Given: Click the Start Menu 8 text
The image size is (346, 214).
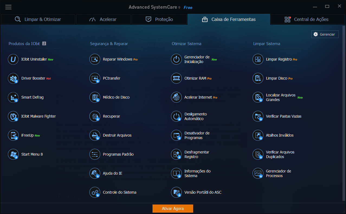Looking at the screenshot, I should [x=32, y=154].
